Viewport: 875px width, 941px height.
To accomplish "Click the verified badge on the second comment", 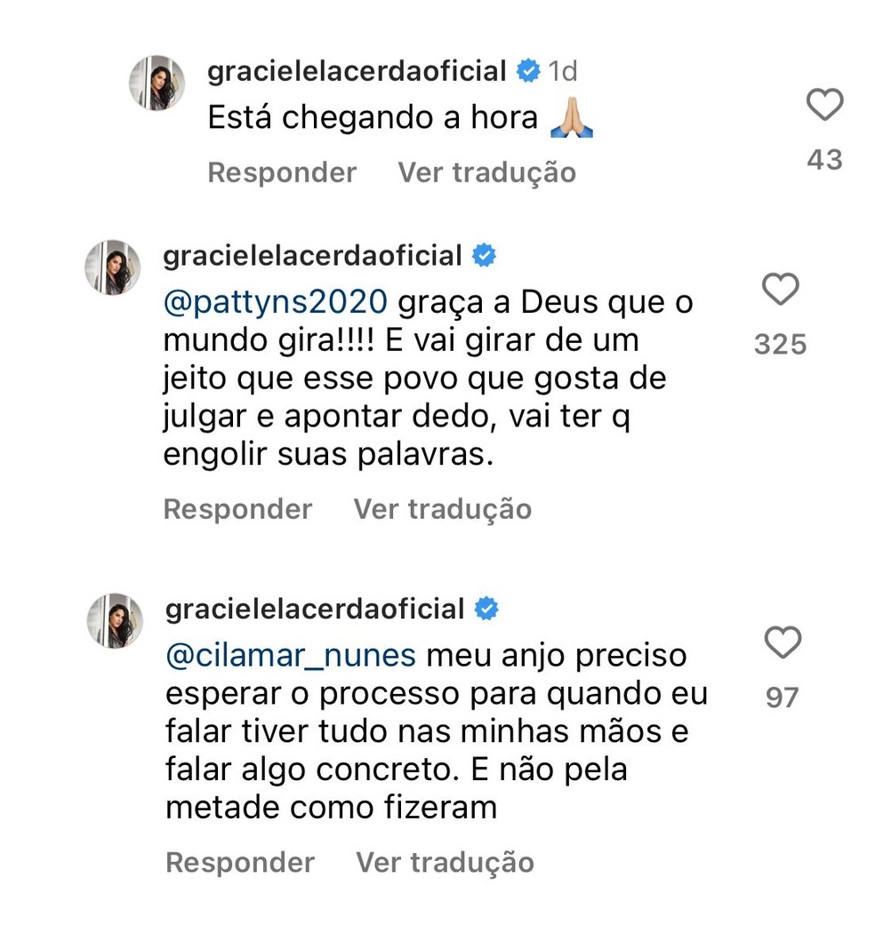I will pos(482,255).
